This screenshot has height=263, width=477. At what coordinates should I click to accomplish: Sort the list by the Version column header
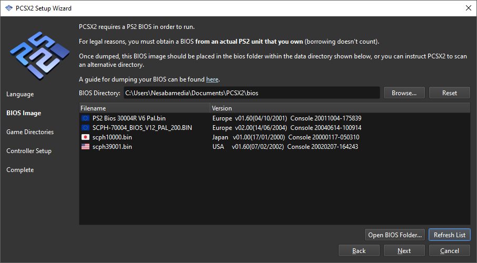(x=339, y=108)
